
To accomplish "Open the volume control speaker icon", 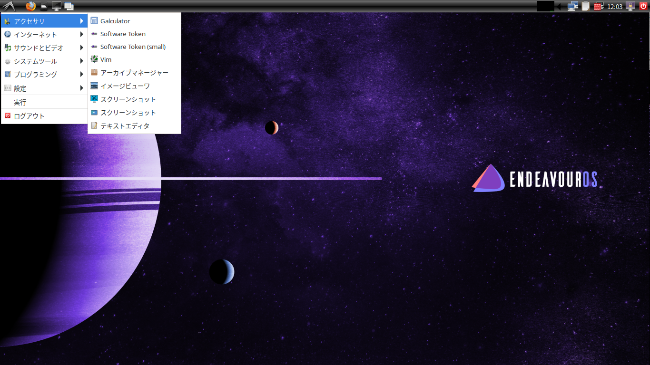I will (x=560, y=6).
